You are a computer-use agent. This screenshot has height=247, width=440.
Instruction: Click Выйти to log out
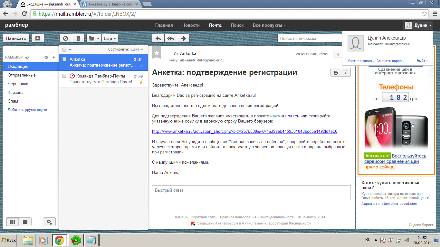pos(422,61)
